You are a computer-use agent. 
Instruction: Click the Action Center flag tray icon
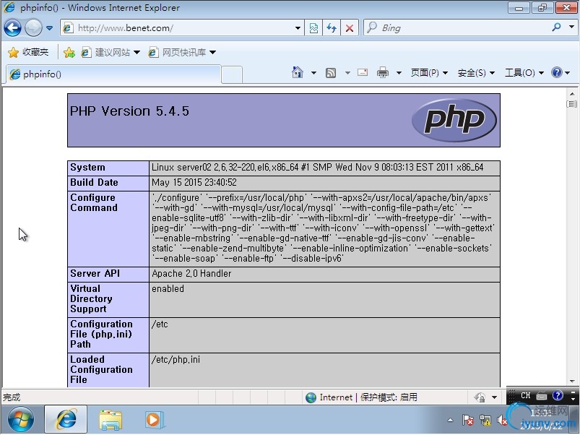[467, 420]
